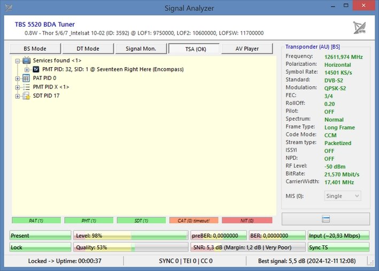Click the panel icon button below MIS
The height and width of the screenshot is (271, 379).
pos(326,219)
